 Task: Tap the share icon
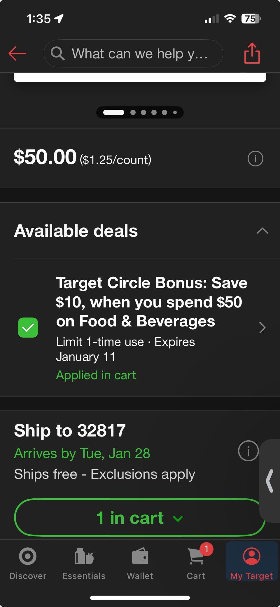(x=252, y=53)
